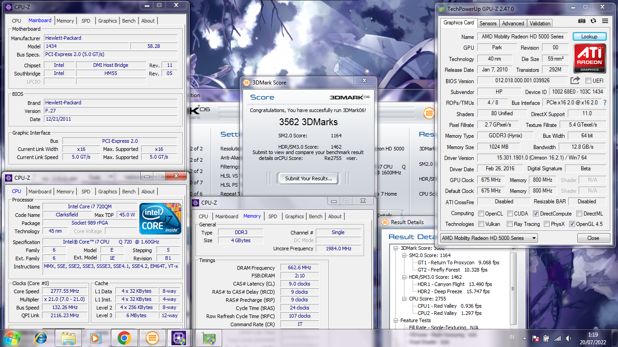Click the BIOS Version field in GPU-Z
618x347 pixels.
[522, 81]
